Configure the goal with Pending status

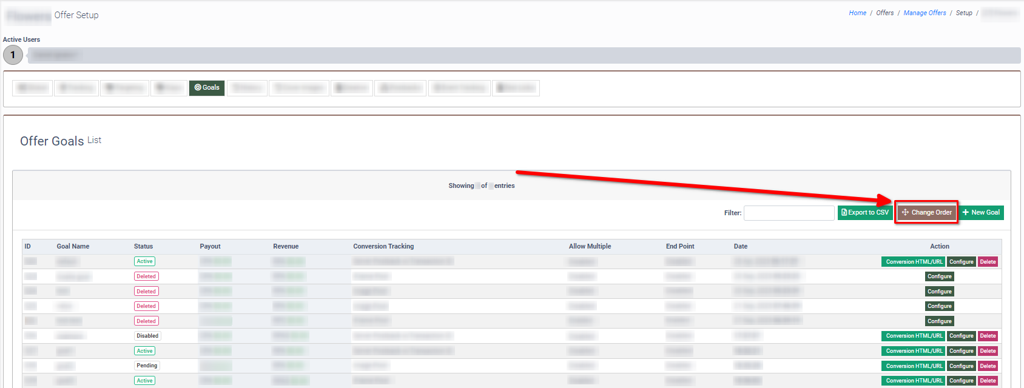[961, 366]
